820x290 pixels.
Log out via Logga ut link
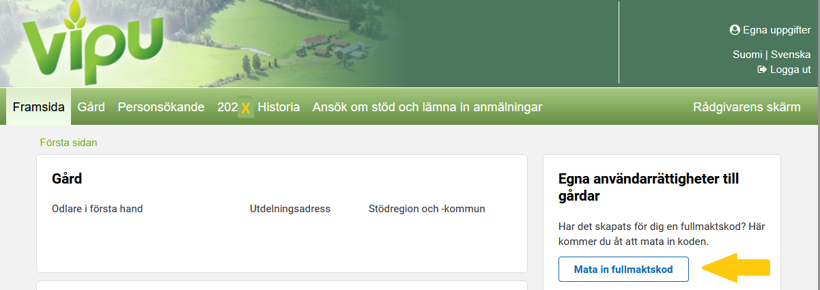point(784,70)
